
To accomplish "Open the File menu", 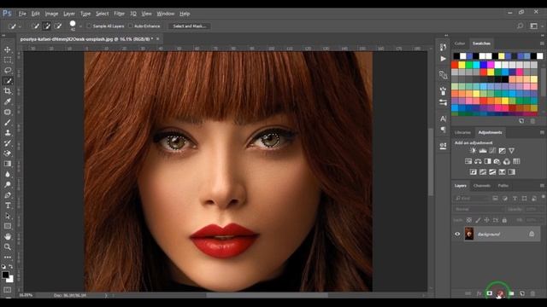I will click(x=22, y=14).
